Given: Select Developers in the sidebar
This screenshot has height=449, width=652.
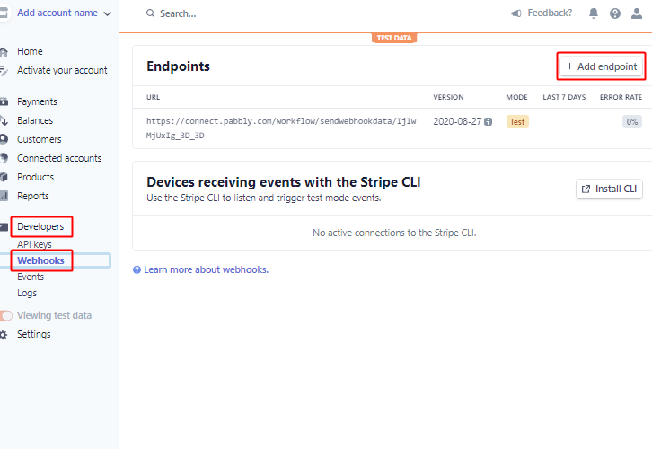Looking at the screenshot, I should click(x=40, y=226).
